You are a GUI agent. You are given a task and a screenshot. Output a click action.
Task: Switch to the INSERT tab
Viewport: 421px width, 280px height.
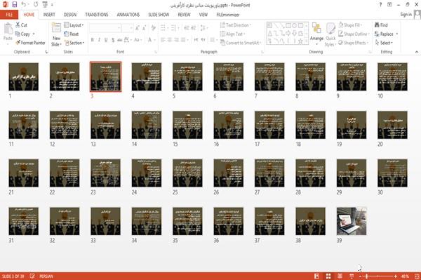click(49, 15)
